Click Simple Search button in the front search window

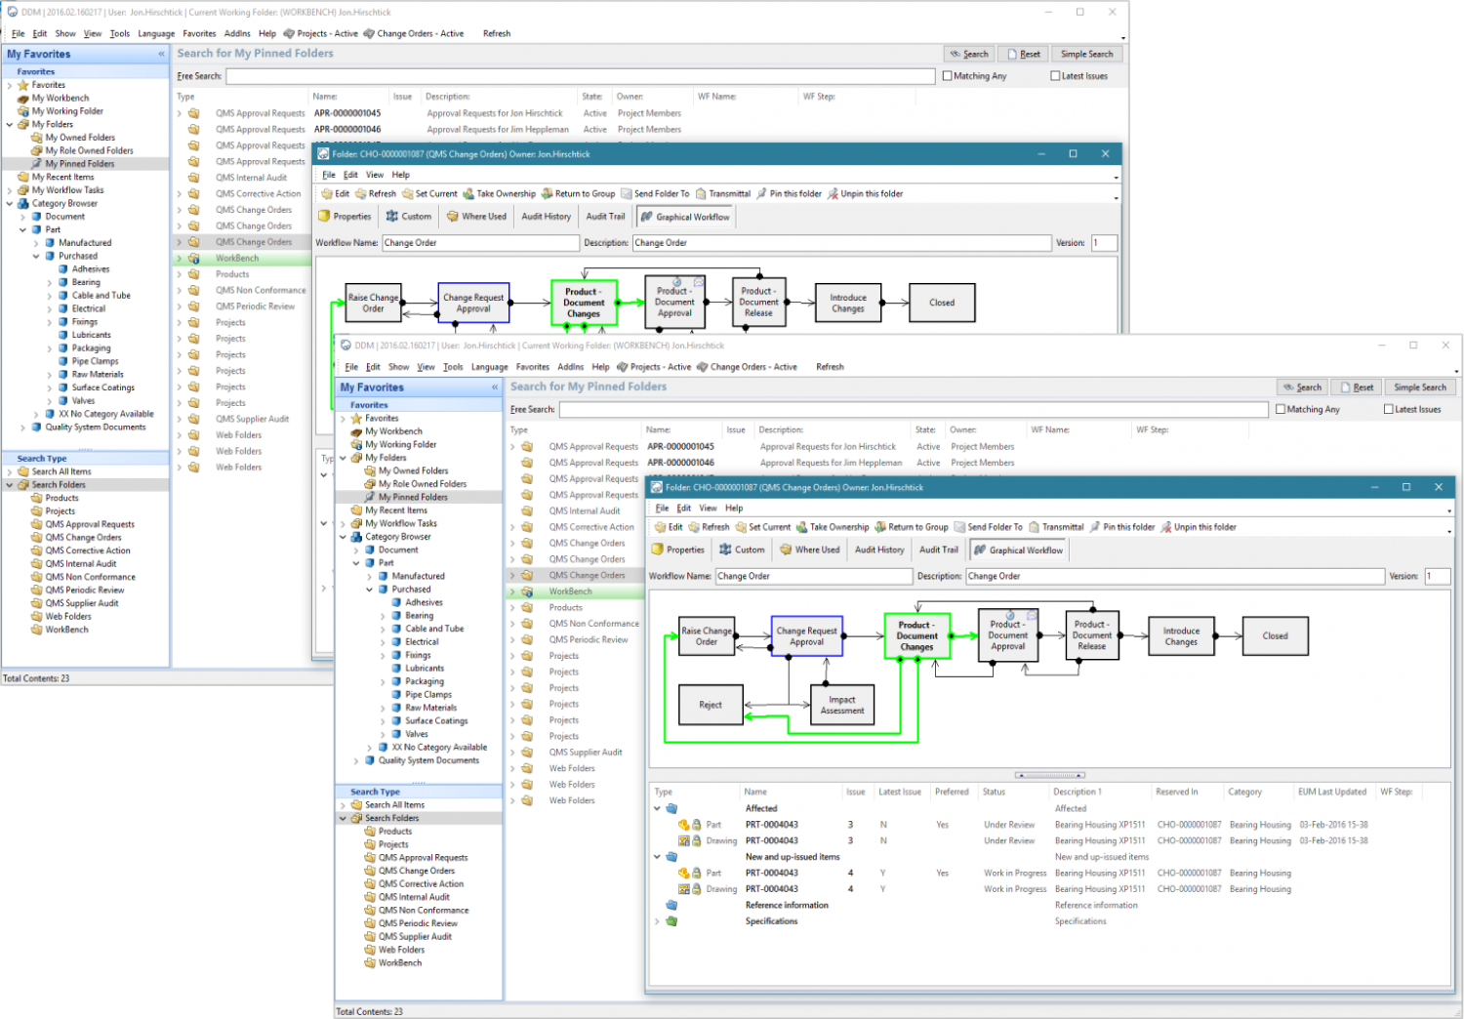pos(1419,387)
